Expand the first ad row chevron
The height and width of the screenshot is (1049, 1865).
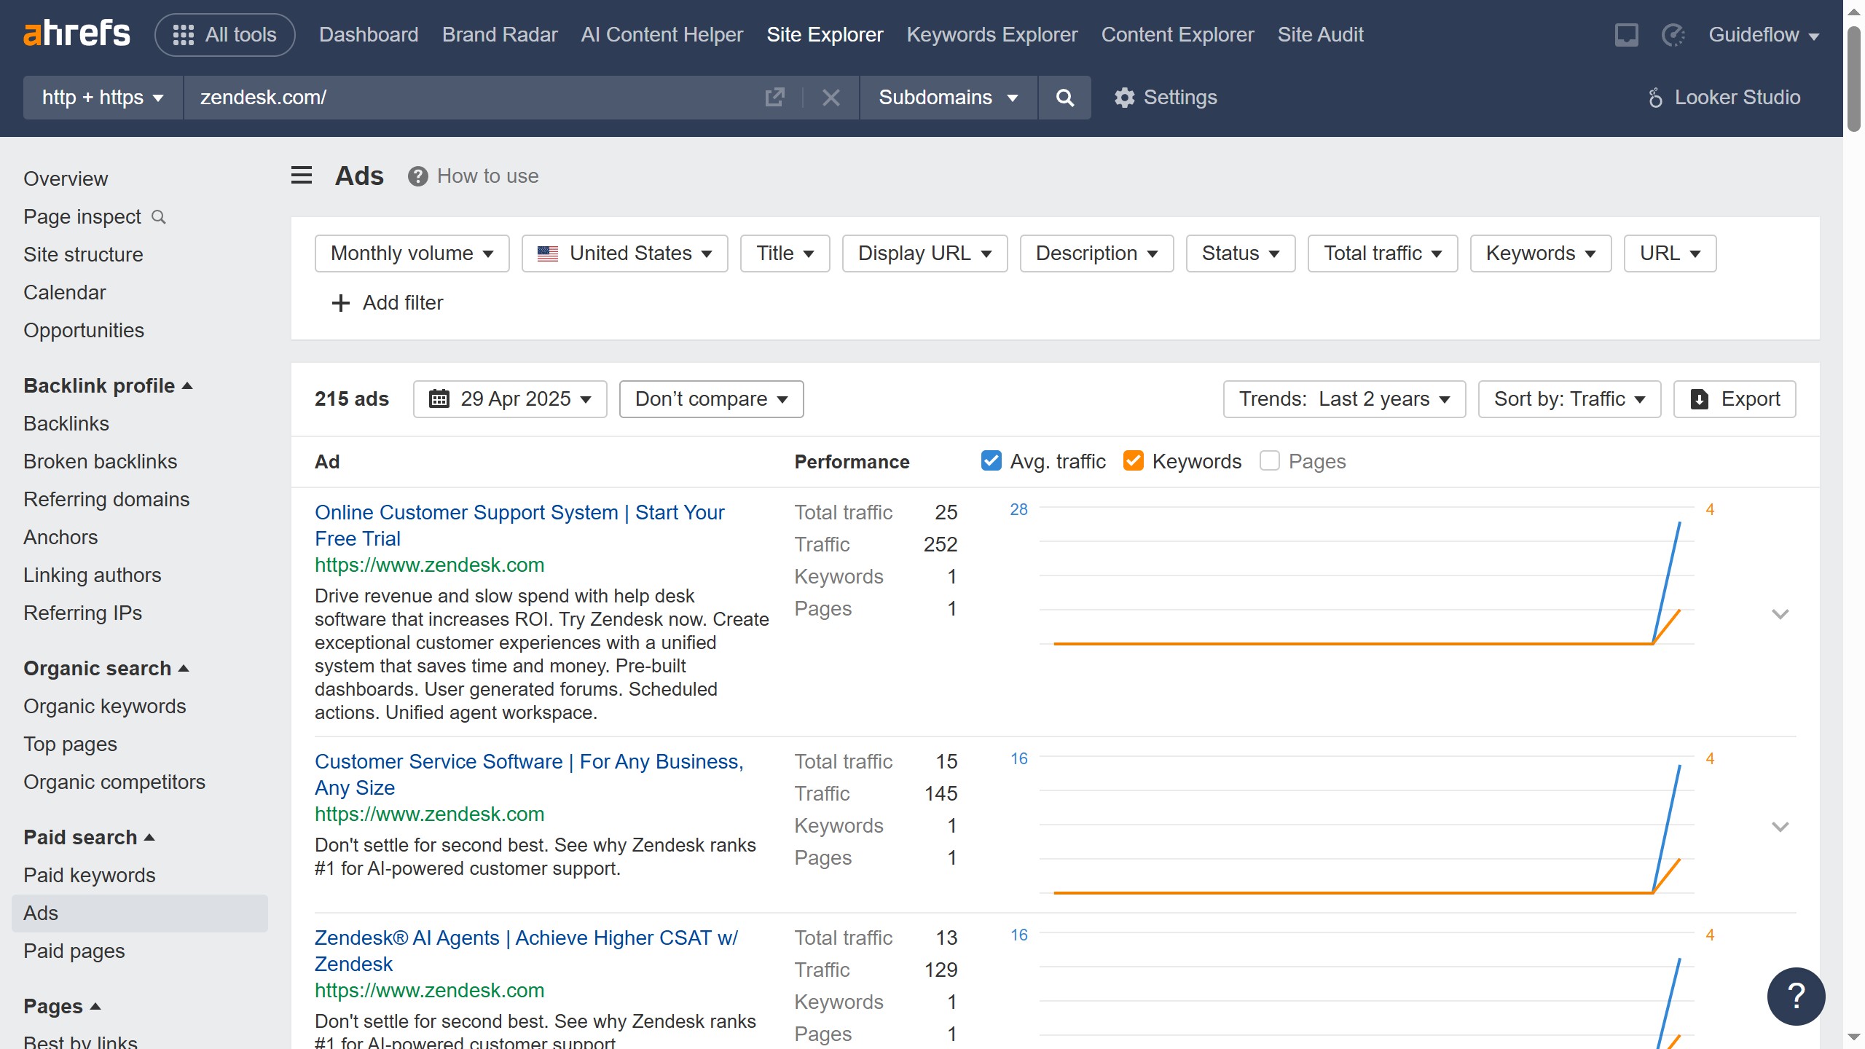pos(1780,614)
